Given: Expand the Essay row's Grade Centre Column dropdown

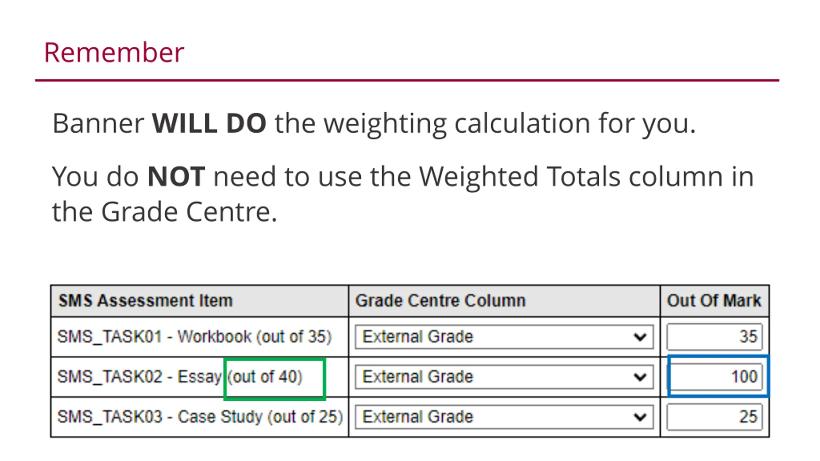Looking at the screenshot, I should click(x=504, y=377).
